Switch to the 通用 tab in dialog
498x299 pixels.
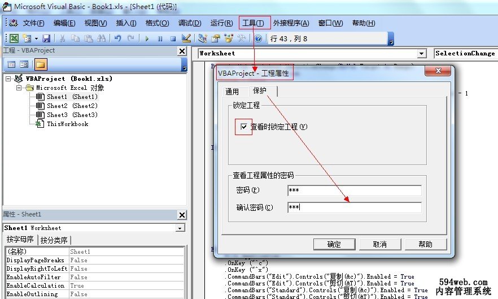[232, 92]
